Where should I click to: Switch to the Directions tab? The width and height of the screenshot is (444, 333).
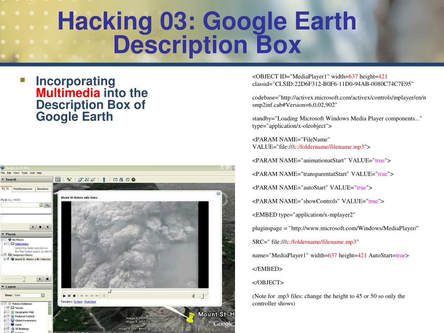pyautogui.click(x=43, y=189)
